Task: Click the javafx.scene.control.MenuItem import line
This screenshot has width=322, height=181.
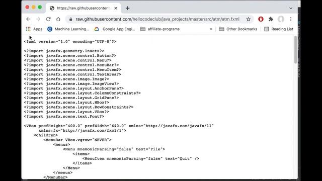Action: click(72, 70)
